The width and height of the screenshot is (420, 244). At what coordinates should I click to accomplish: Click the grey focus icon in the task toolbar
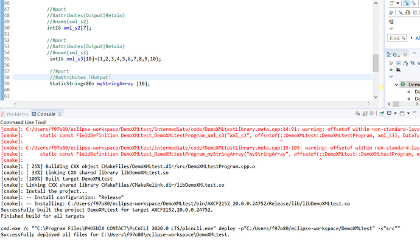click(x=391, y=13)
